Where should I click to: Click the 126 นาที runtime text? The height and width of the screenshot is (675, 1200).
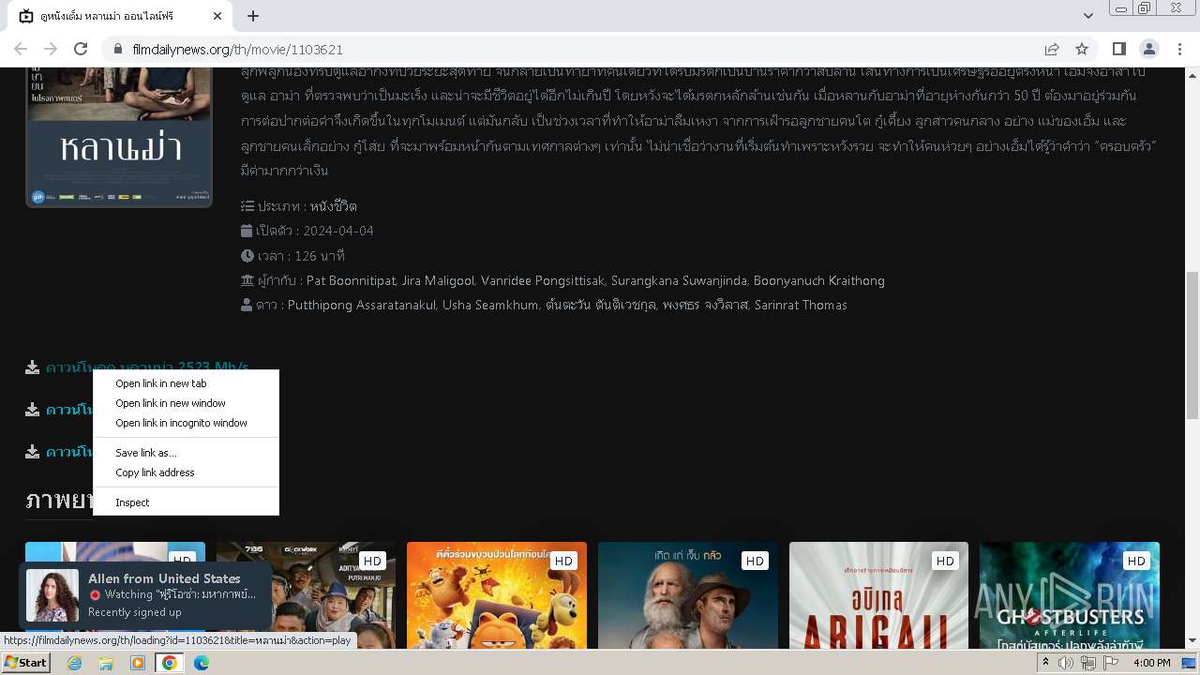(319, 256)
